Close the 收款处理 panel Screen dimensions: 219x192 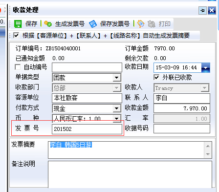pyautogui.click(x=212, y=11)
